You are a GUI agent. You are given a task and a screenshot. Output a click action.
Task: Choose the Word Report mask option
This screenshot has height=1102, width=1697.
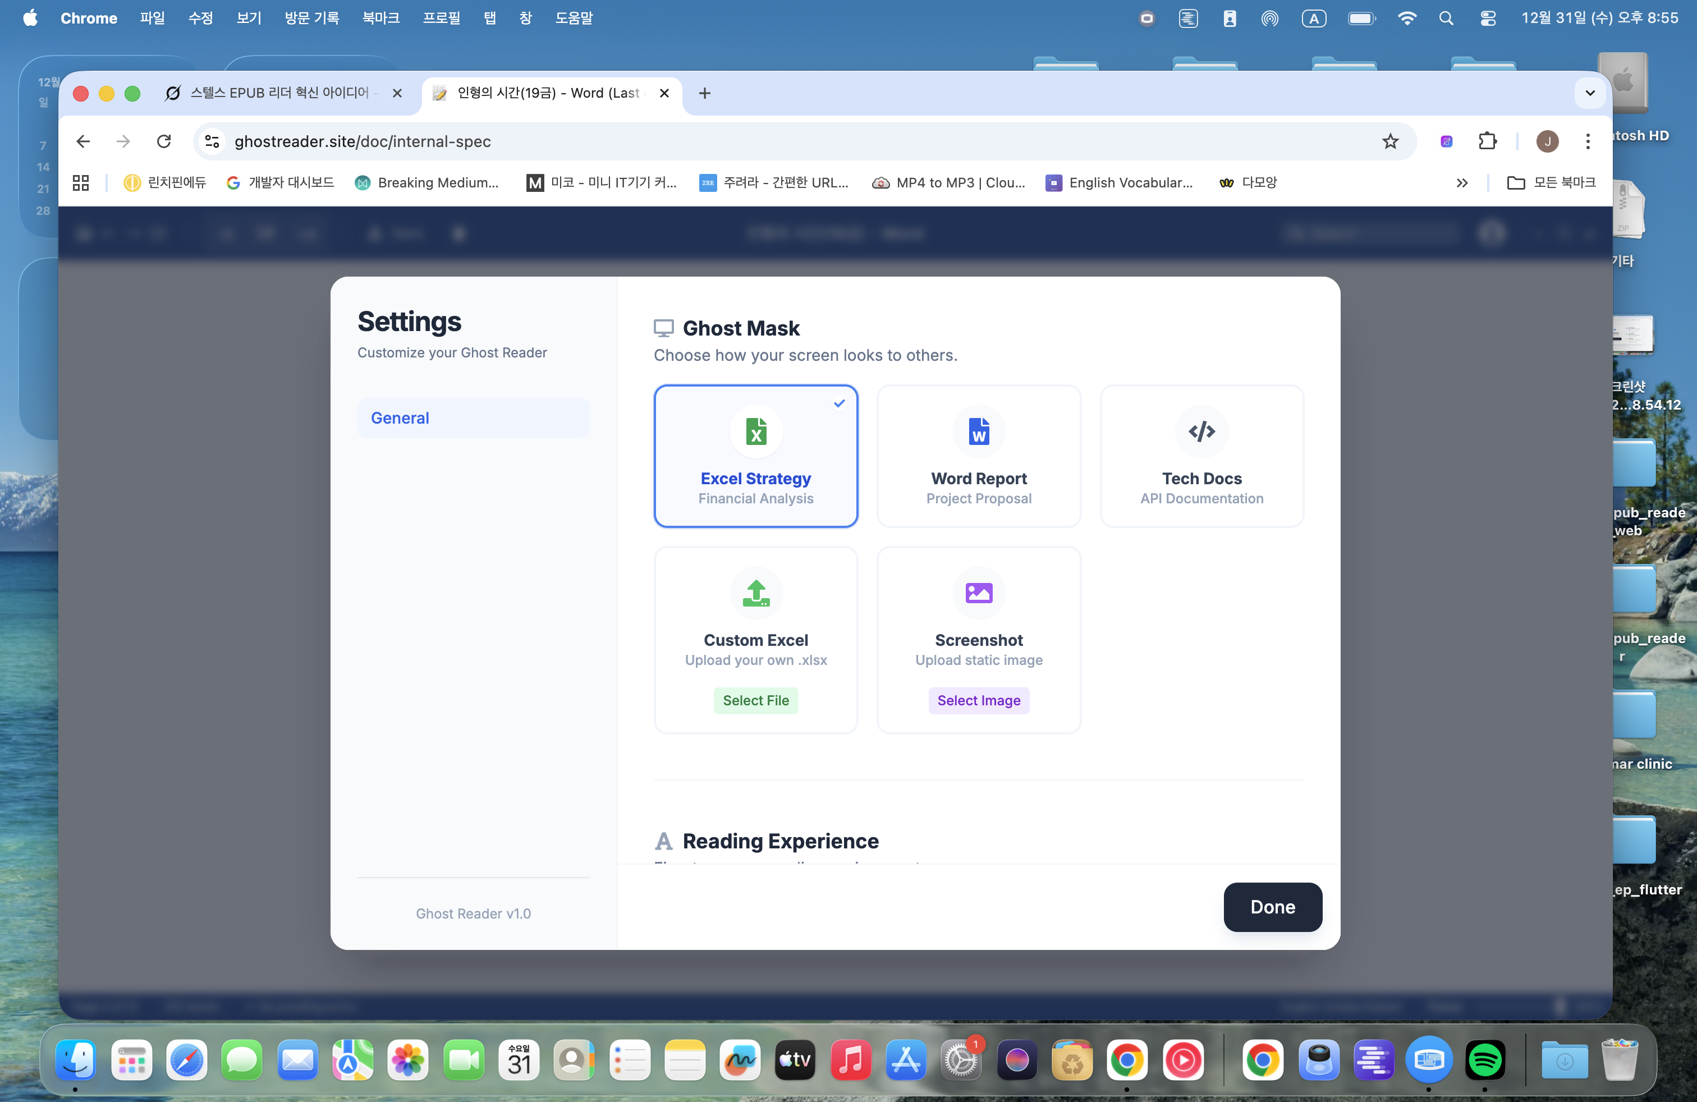click(x=978, y=456)
